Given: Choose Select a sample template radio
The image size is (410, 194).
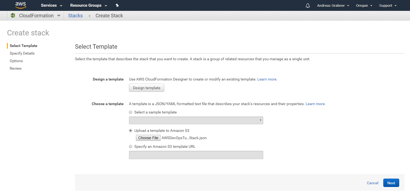Looking at the screenshot, I should pos(131,112).
